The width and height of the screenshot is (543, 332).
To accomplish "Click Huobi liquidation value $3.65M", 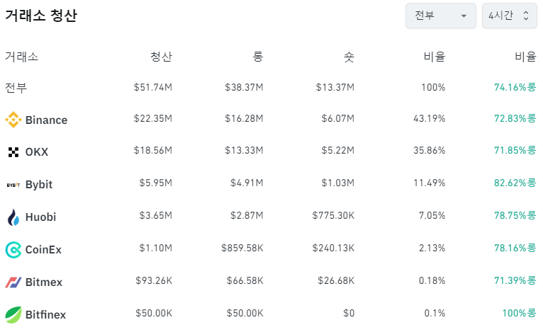I will [x=155, y=216].
